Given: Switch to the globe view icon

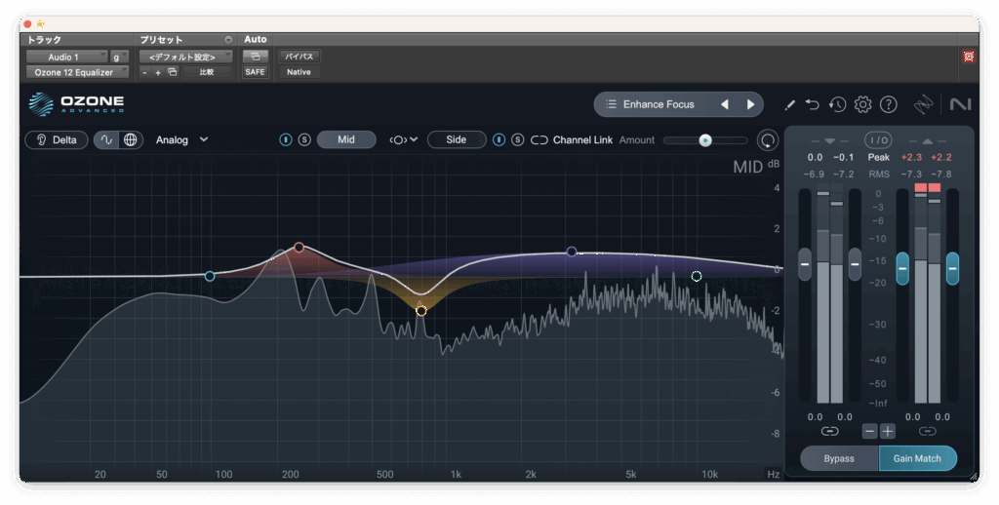Looking at the screenshot, I should (131, 139).
